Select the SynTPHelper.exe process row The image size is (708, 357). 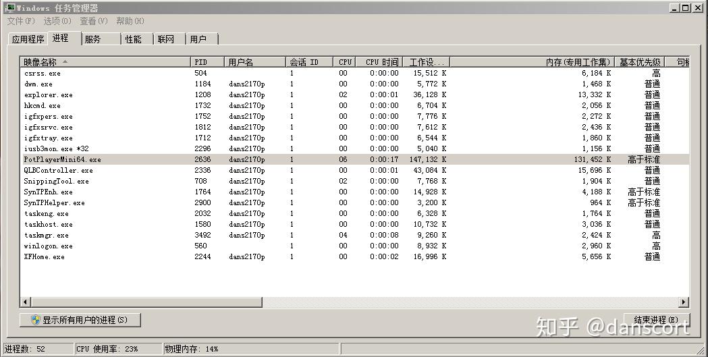pyautogui.click(x=354, y=202)
